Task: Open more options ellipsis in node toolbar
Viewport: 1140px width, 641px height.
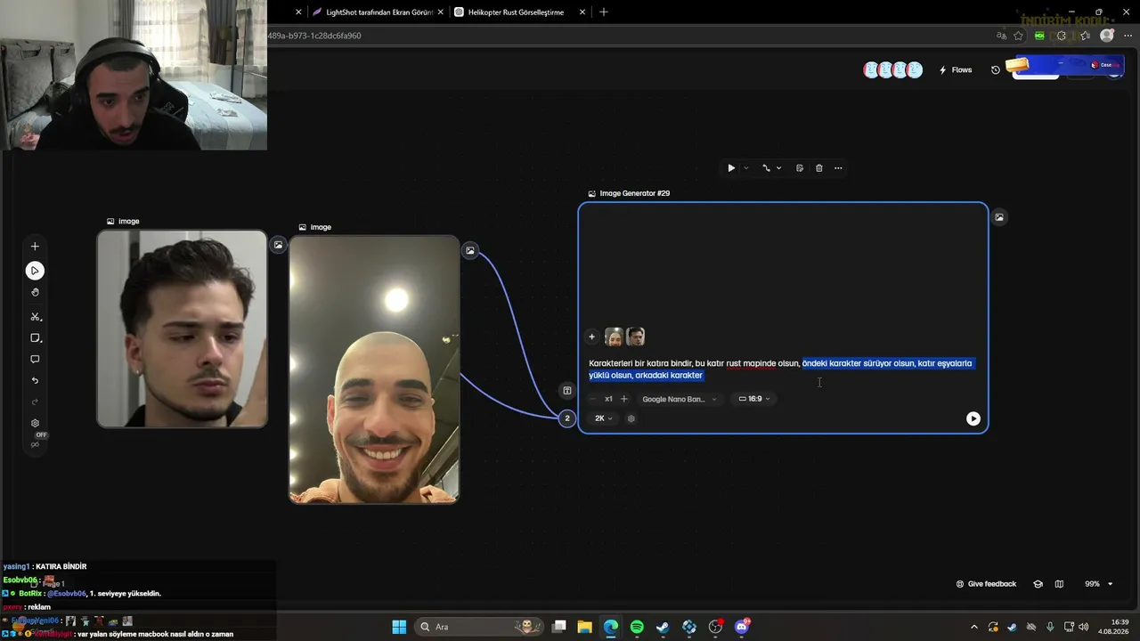Action: (838, 168)
